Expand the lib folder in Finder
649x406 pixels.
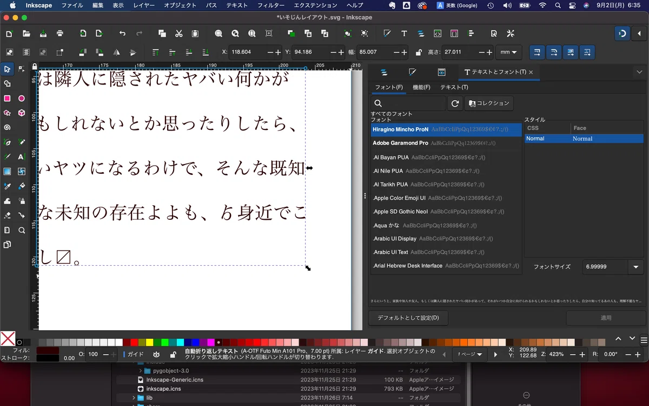134,398
